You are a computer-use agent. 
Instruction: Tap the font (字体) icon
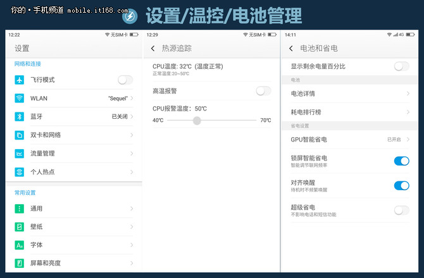(x=19, y=245)
